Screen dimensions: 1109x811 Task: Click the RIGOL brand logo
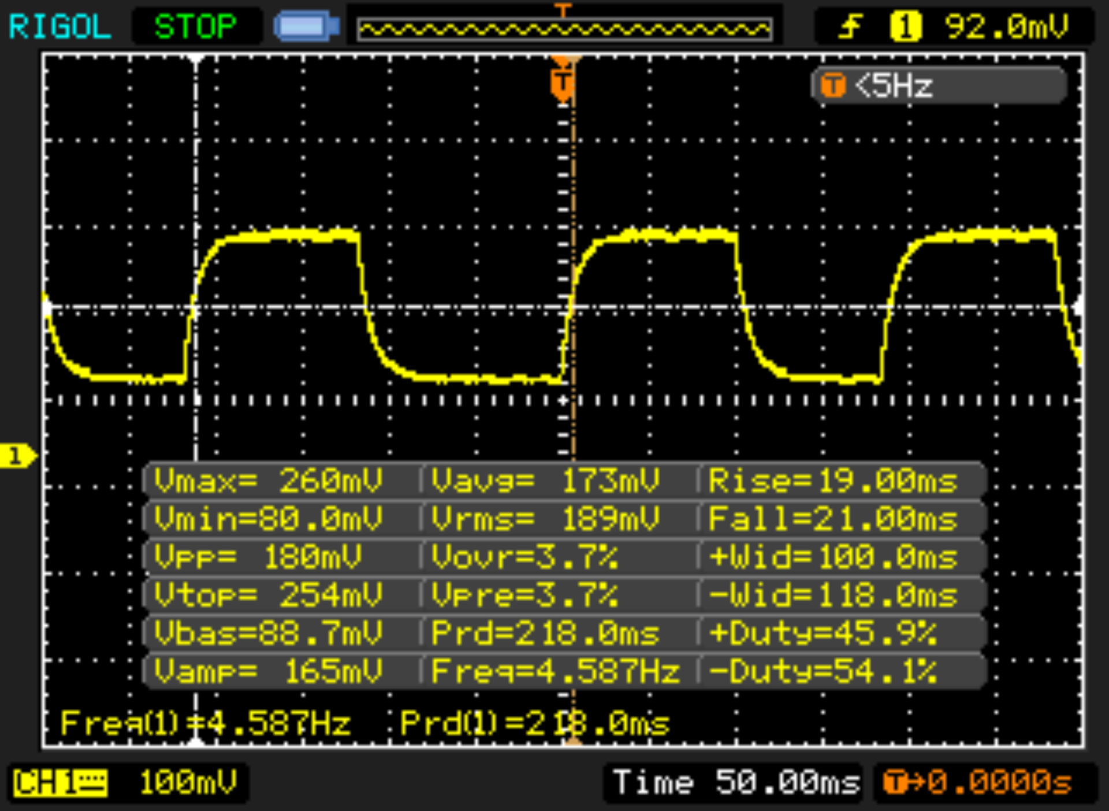click(x=59, y=27)
